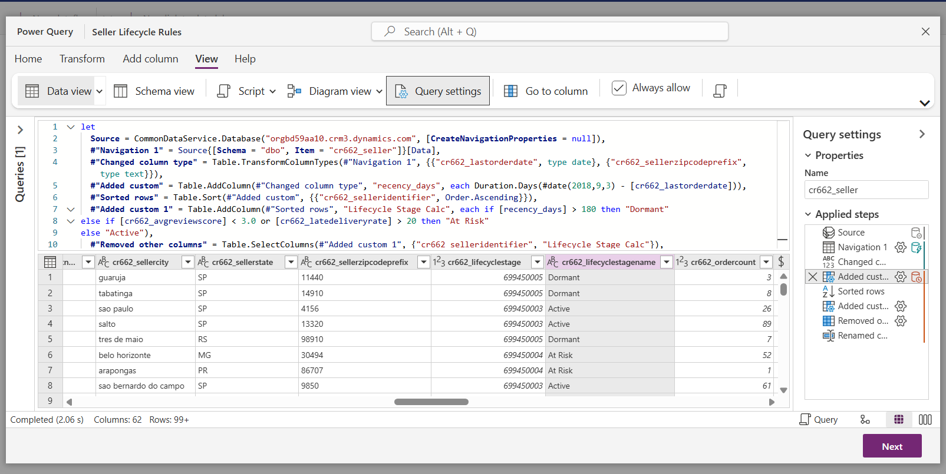Collapse the Query settings pane chevron
The width and height of the screenshot is (946, 474).
point(922,134)
